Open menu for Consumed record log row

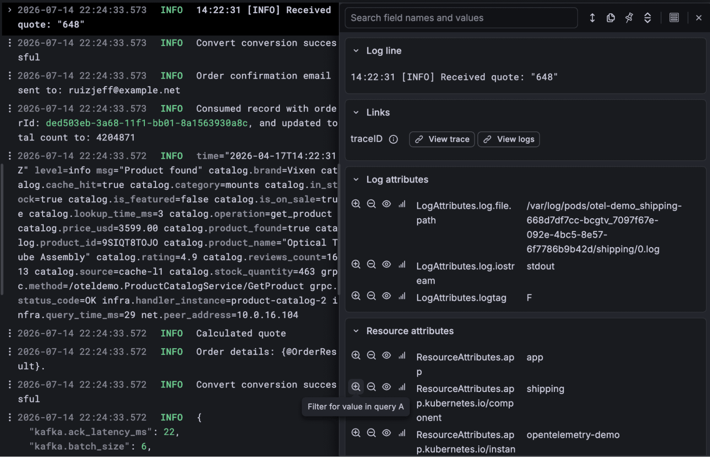(x=10, y=108)
